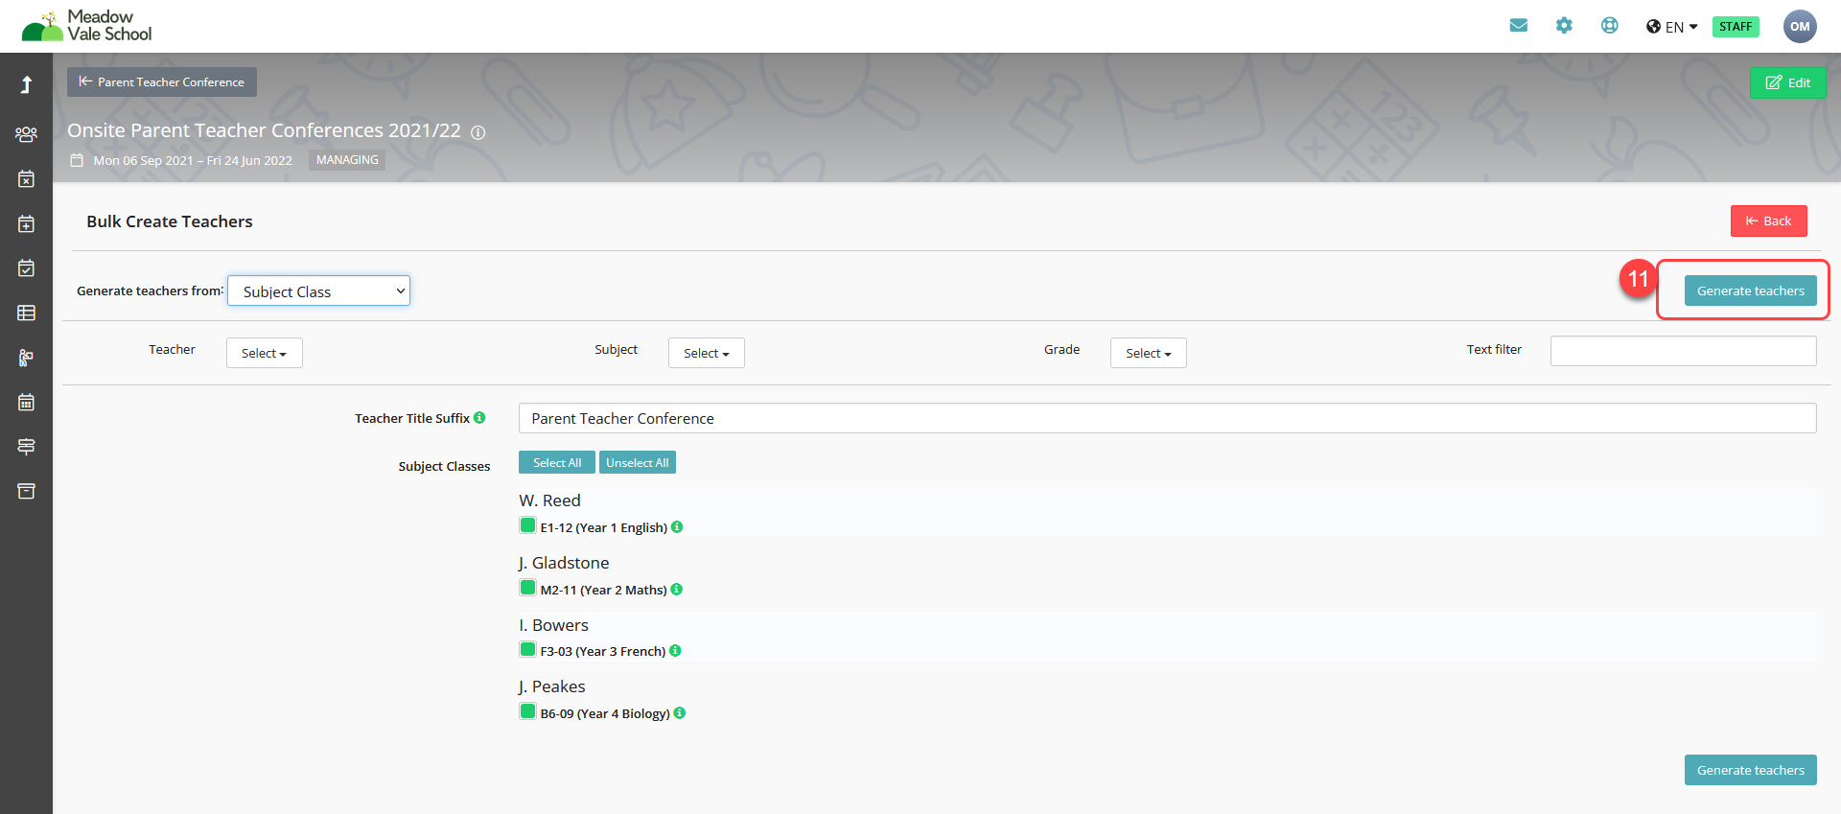
Task: Open the EN language menu
Action: point(1672,27)
